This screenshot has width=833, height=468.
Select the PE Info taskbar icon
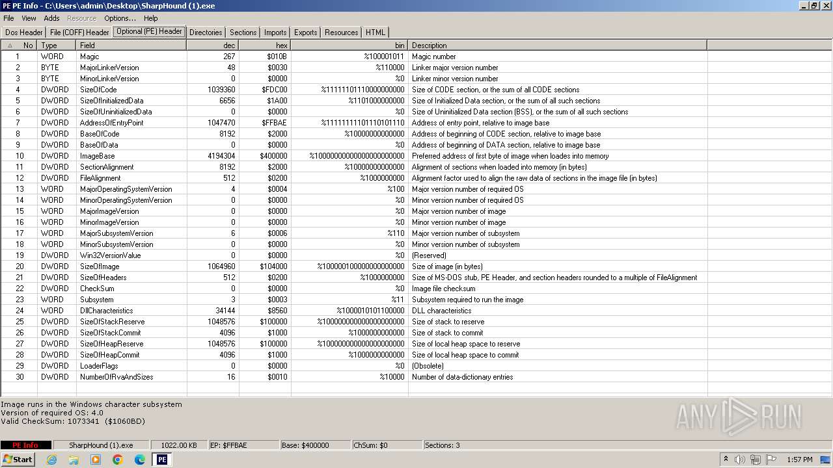click(162, 460)
